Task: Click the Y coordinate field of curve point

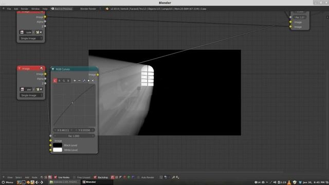Action: pyautogui.click(x=84, y=130)
